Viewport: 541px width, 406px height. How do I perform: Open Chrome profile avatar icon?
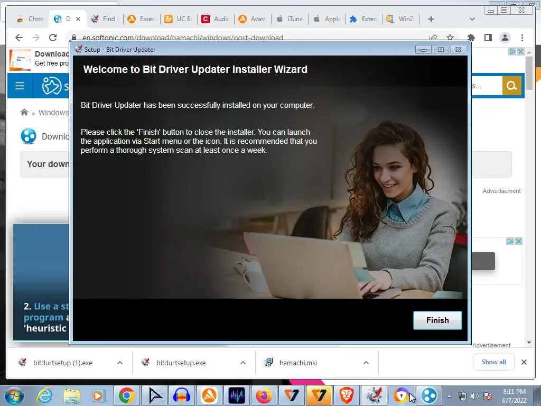click(x=505, y=38)
